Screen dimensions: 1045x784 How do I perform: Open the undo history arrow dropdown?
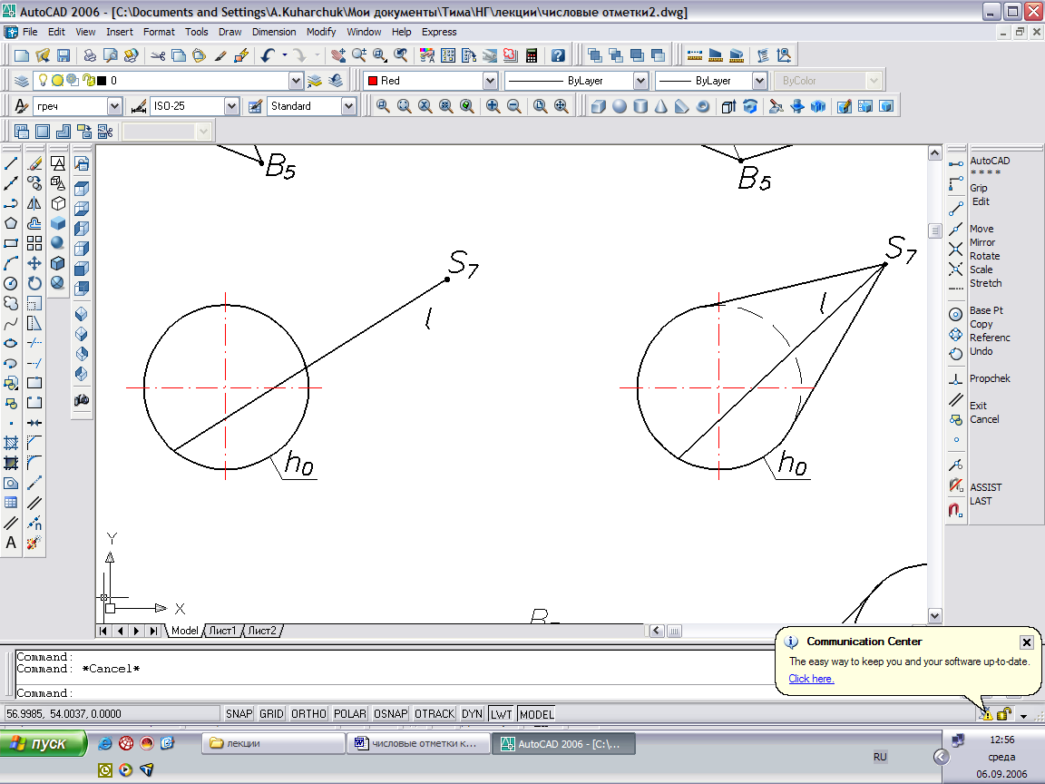[x=285, y=55]
